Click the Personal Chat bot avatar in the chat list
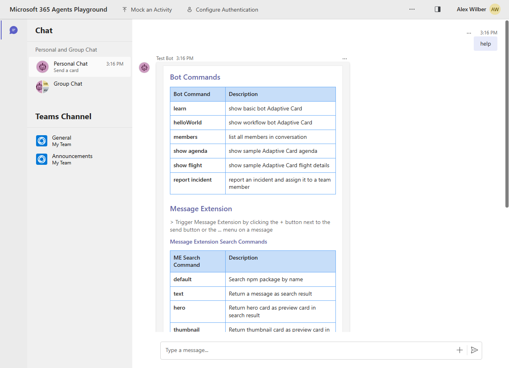This screenshot has width=509, height=368. pos(42,66)
